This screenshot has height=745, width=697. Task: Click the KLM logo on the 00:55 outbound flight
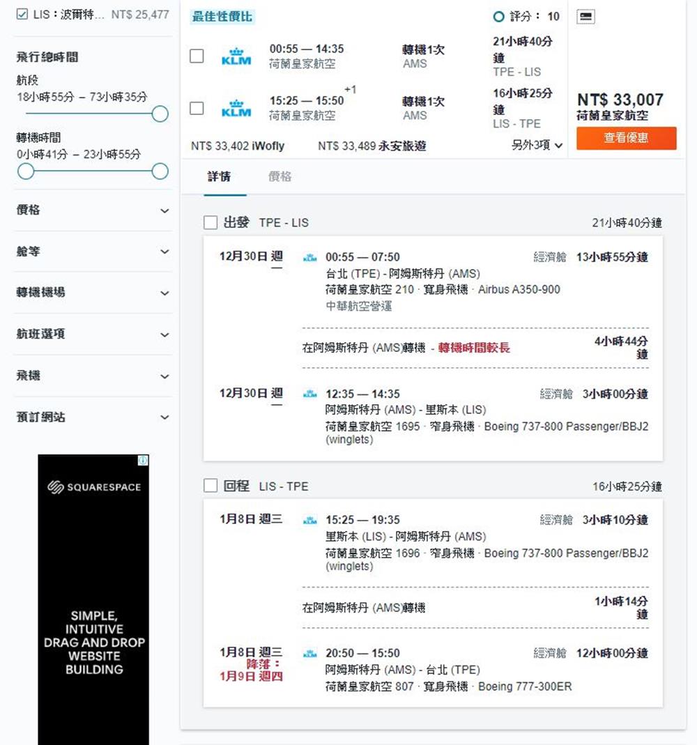236,56
